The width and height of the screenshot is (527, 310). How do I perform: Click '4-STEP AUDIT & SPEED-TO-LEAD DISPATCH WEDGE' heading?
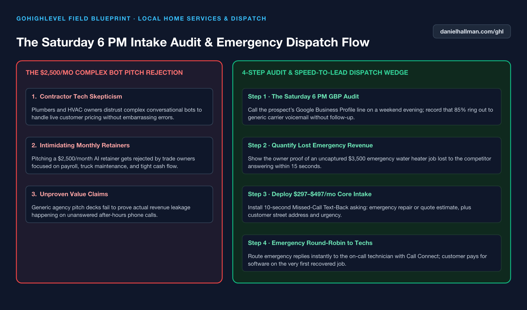tap(325, 73)
